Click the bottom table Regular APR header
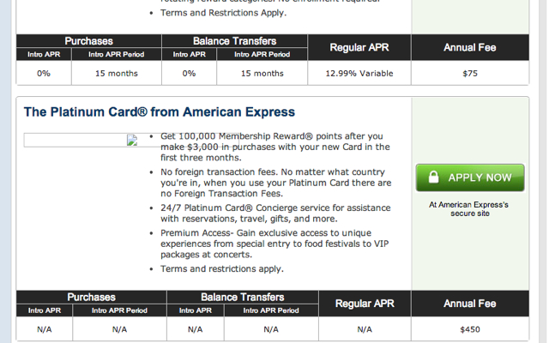The height and width of the screenshot is (343, 549). (x=365, y=304)
